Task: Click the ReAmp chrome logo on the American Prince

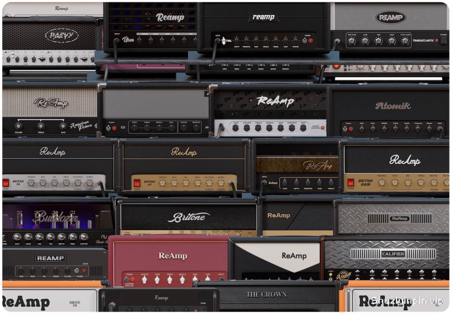Action: click(51, 102)
